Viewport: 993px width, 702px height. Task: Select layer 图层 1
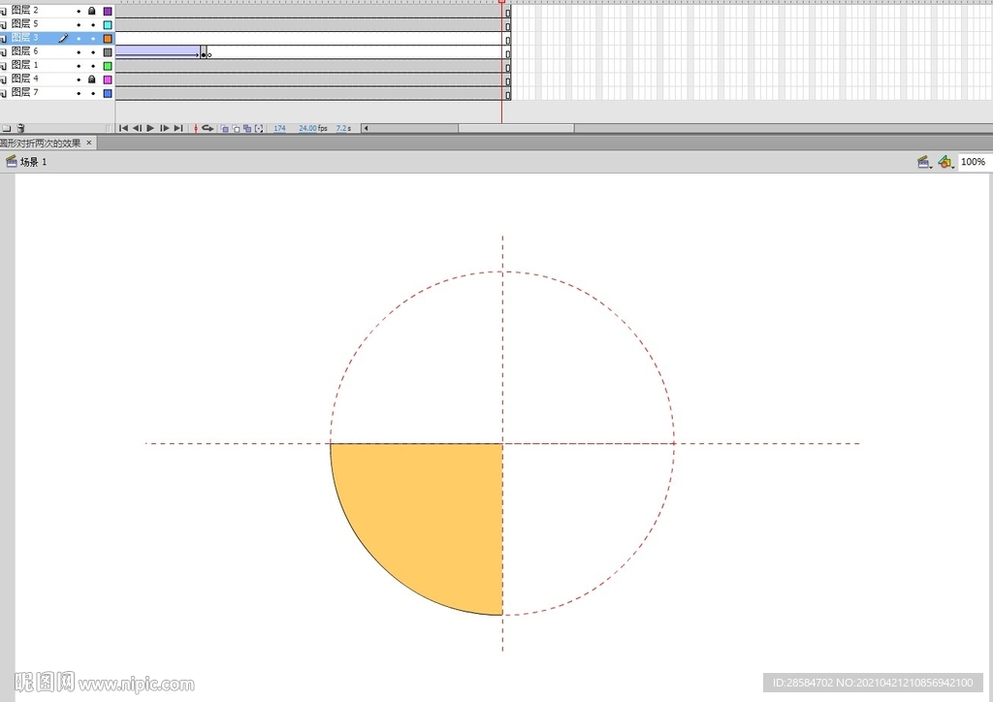point(24,65)
